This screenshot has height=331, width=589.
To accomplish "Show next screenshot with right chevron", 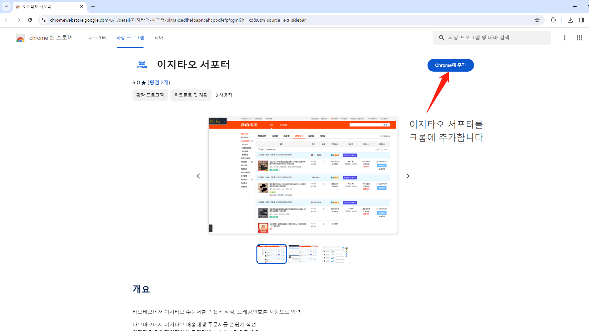I will point(408,176).
